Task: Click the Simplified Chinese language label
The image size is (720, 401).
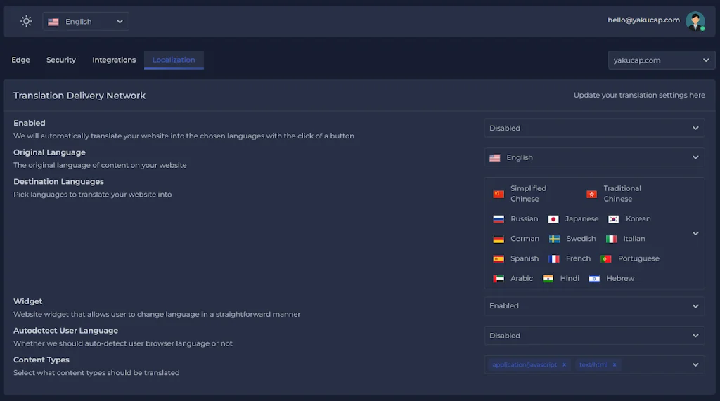Action: (x=528, y=194)
